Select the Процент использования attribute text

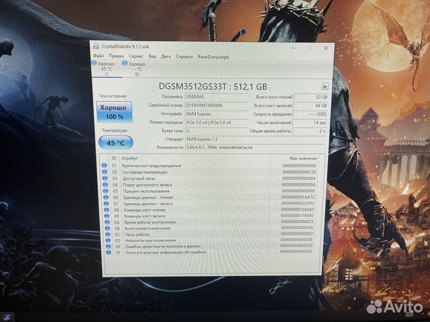point(146,191)
